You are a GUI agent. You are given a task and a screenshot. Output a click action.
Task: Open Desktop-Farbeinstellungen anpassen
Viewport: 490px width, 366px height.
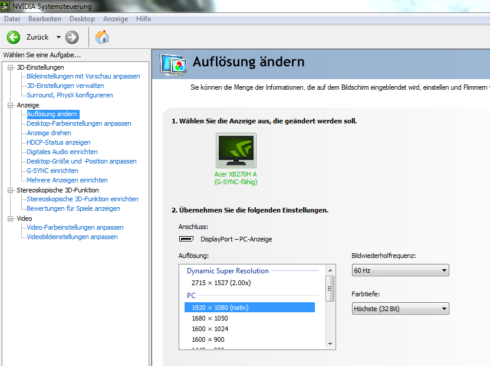click(79, 123)
